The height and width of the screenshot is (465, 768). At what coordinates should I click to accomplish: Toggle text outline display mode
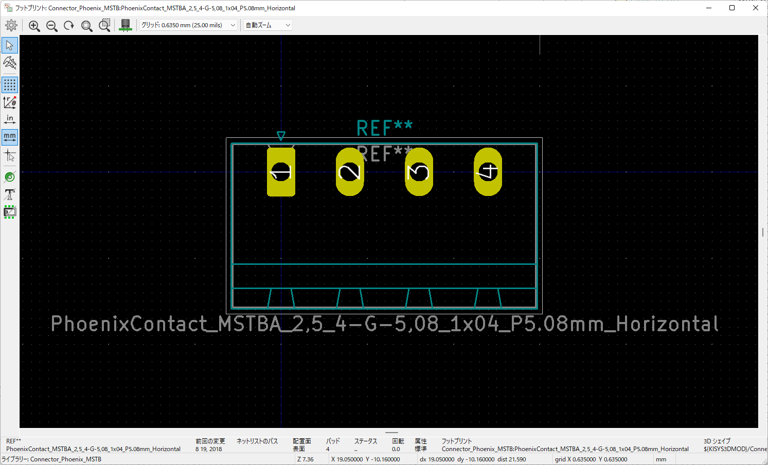[x=10, y=194]
